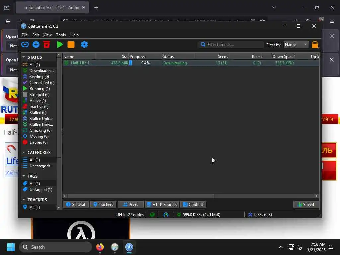The image size is (340, 255).
Task: Click the torrent progress bar at 9.4%
Action: pos(145,63)
